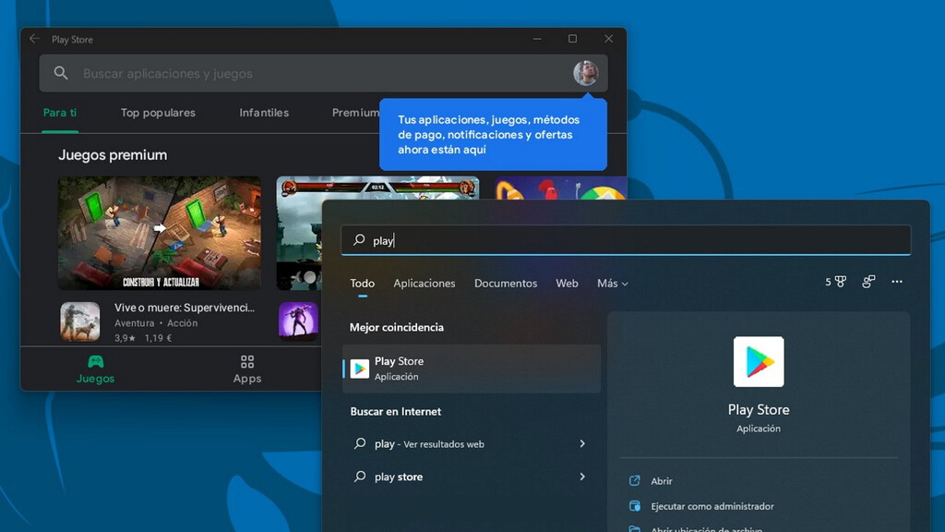Image resolution: width=945 pixels, height=532 pixels.
Task: Click the magnifier in the Play Store search bar
Action: tap(59, 73)
